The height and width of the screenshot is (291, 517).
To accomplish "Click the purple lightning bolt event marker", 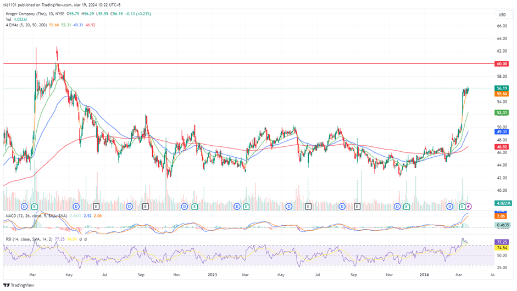I will (468, 207).
